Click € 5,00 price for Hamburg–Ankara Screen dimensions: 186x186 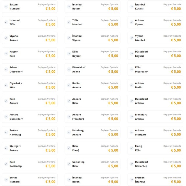coord(113,134)
